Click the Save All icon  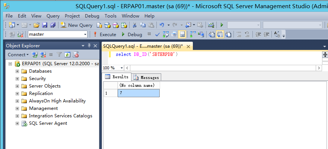pos(53,25)
